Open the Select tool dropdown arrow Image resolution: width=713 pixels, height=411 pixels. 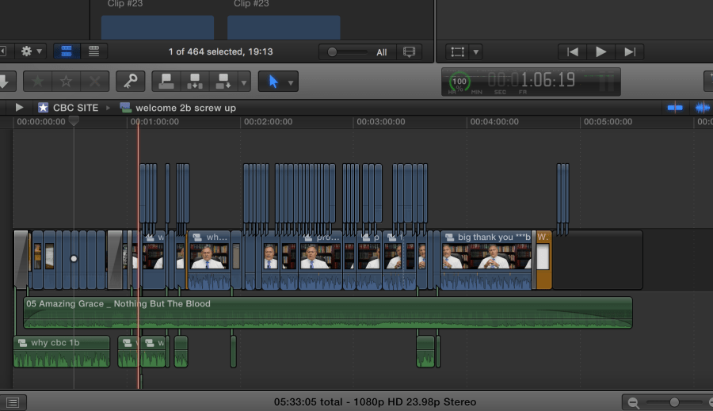tap(291, 82)
